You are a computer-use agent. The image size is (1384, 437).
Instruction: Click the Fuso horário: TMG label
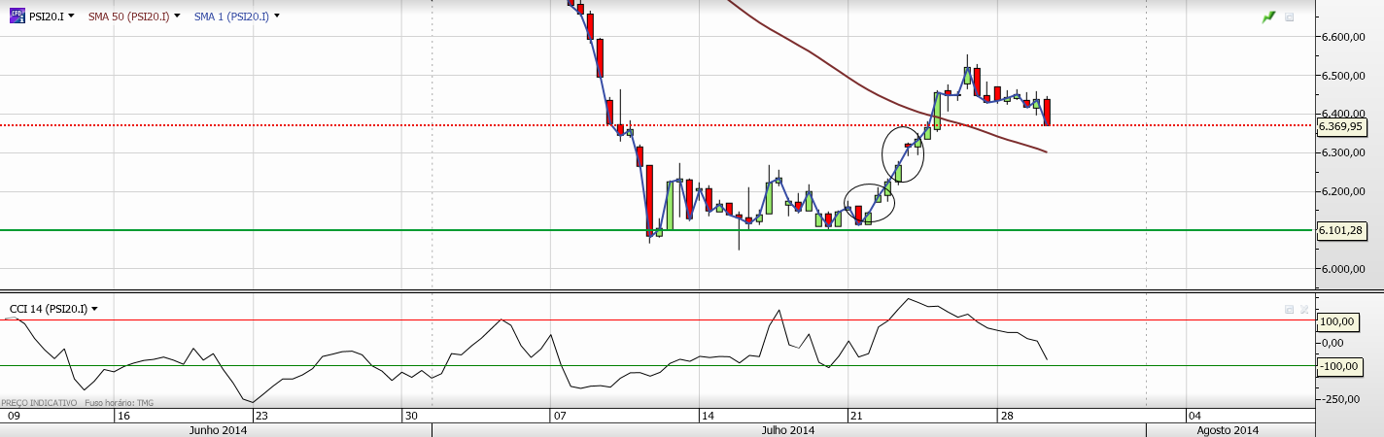120,403
